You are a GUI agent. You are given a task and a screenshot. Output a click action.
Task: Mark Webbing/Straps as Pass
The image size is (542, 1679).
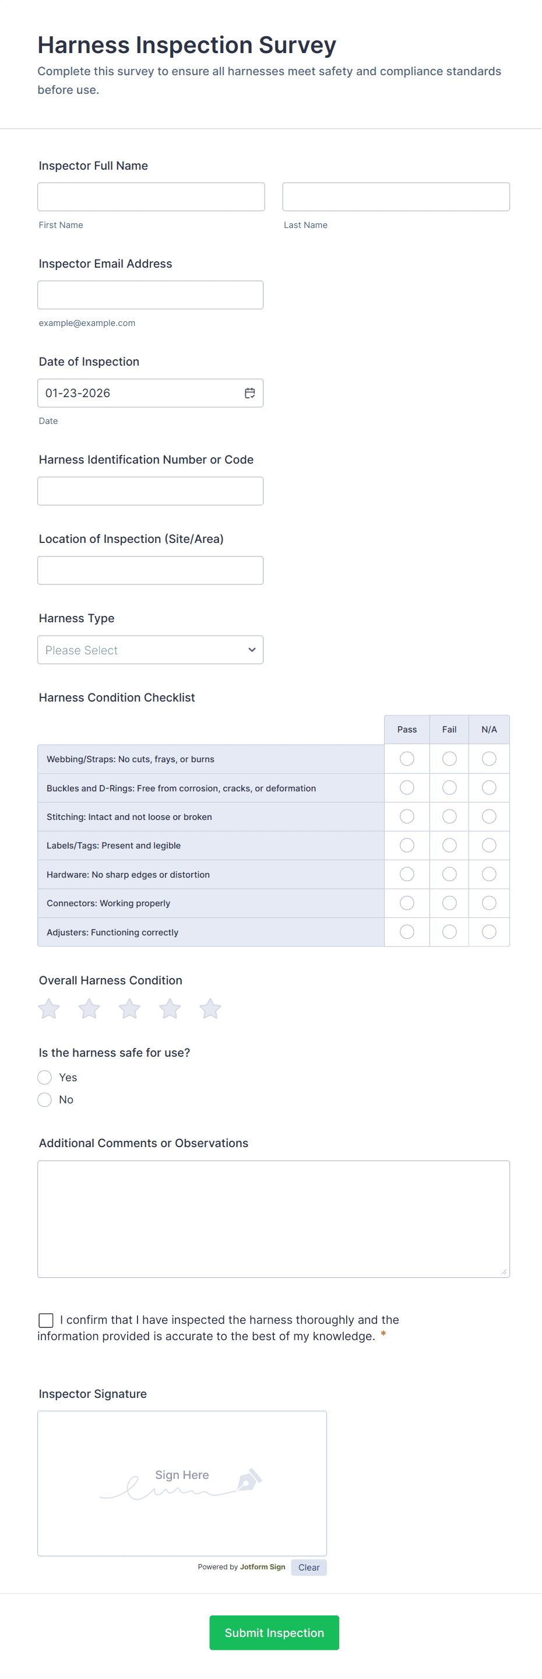(x=407, y=759)
